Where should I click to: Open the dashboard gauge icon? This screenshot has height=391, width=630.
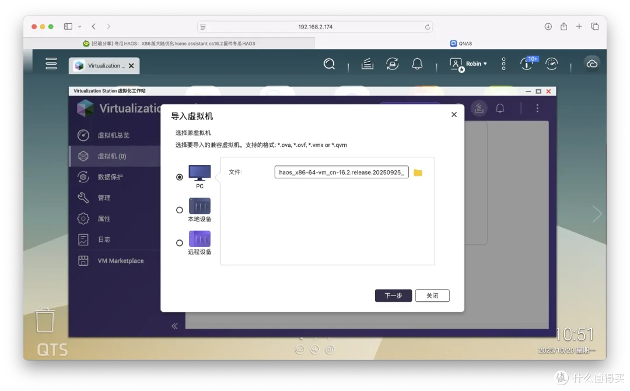[x=551, y=64]
